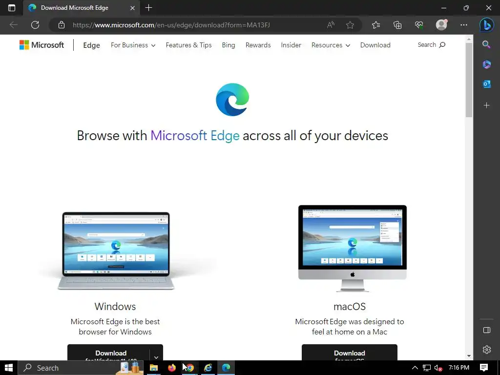This screenshot has height=375, width=500.
Task: Open network status tray icon
Action: 427,368
